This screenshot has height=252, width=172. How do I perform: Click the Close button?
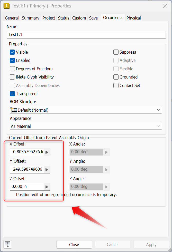(74, 245)
